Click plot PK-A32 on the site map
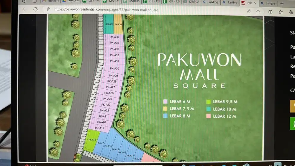 (x=114, y=55)
